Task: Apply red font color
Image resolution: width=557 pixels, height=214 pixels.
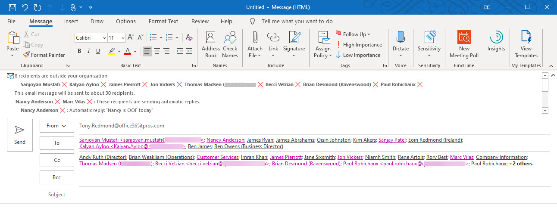Action: tap(128, 51)
